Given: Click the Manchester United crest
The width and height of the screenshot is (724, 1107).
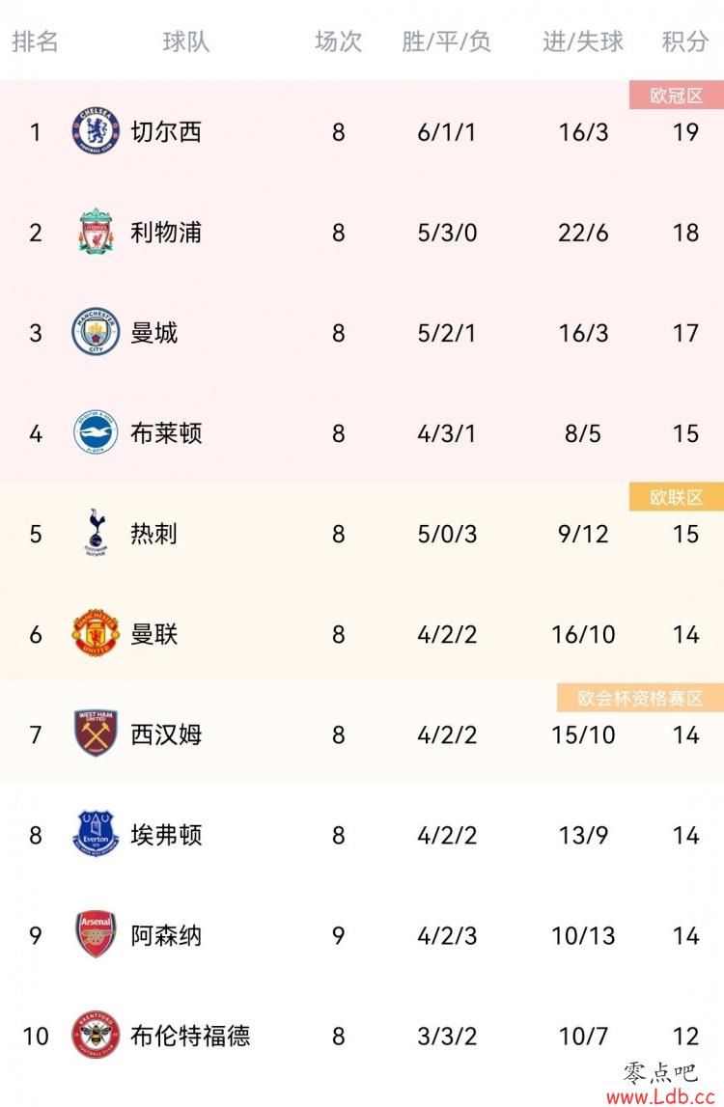Looking at the screenshot, I should click(x=97, y=633).
